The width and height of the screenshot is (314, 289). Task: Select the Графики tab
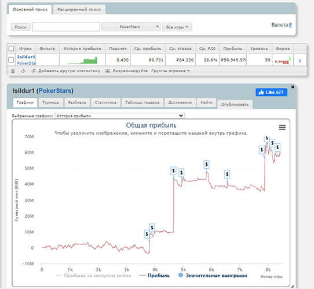click(25, 102)
